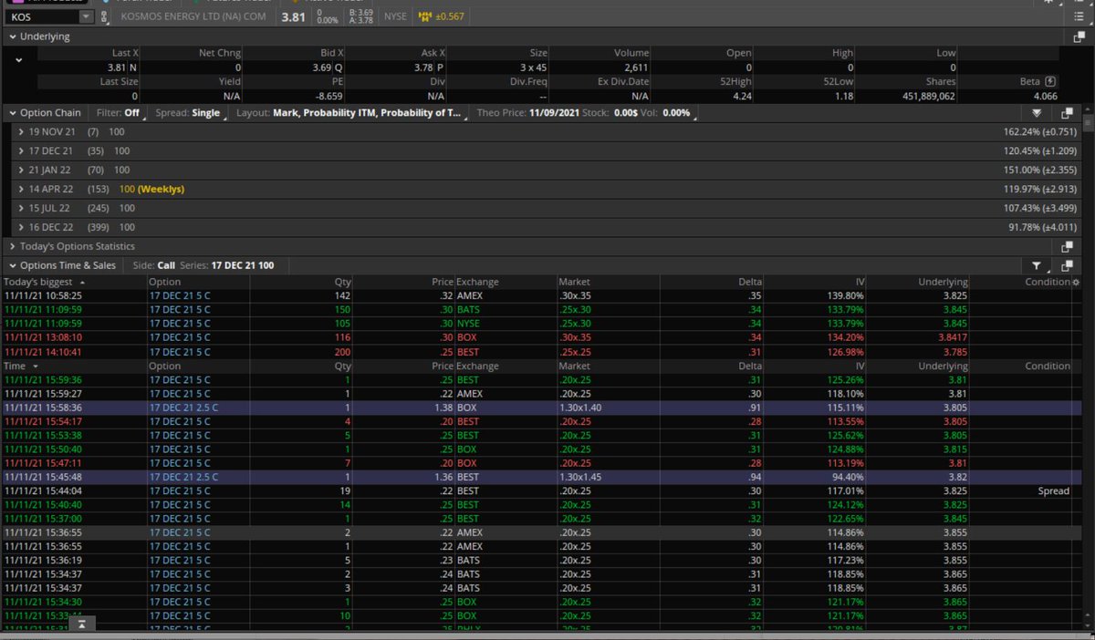
Task: Click the Beta column settings icon
Action: 1050,81
